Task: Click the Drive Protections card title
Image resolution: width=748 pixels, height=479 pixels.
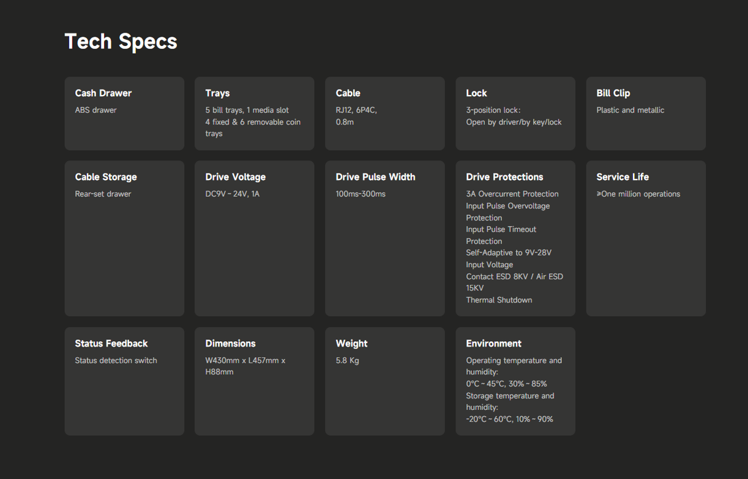Action: pyautogui.click(x=504, y=177)
